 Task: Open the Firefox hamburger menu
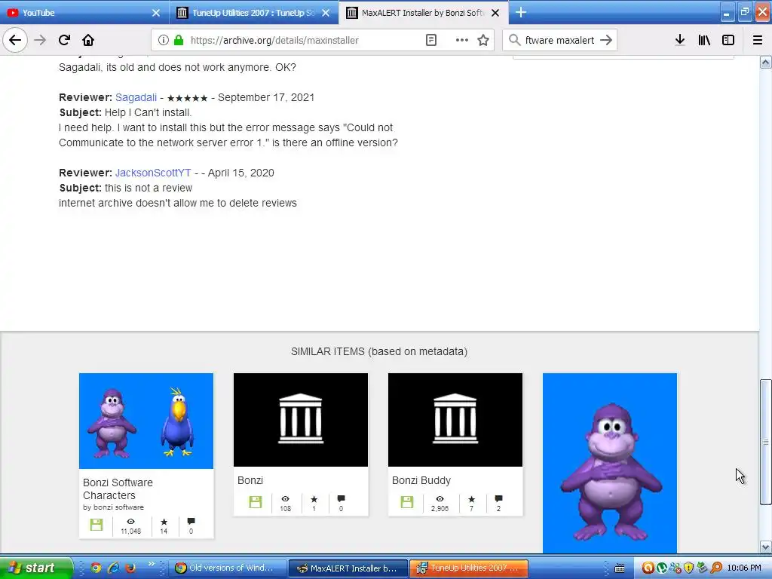point(758,41)
